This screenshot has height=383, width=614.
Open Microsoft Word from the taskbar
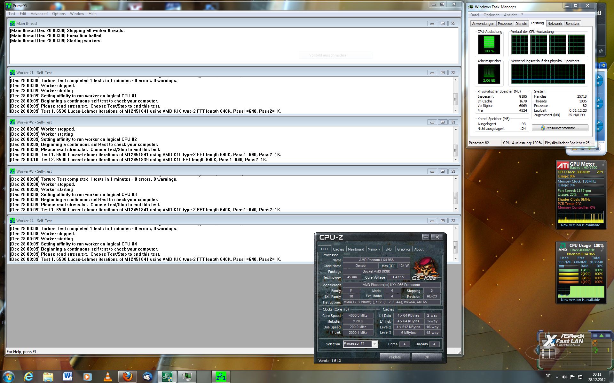(x=68, y=377)
